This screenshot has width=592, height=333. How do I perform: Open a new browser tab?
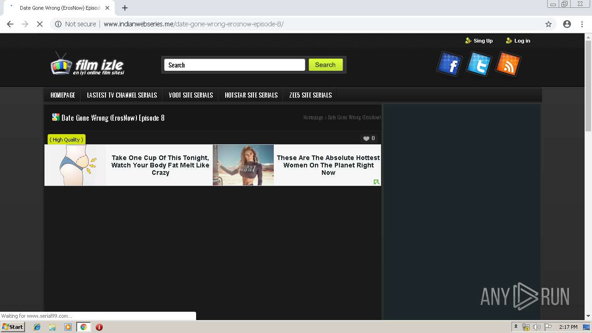[125, 8]
